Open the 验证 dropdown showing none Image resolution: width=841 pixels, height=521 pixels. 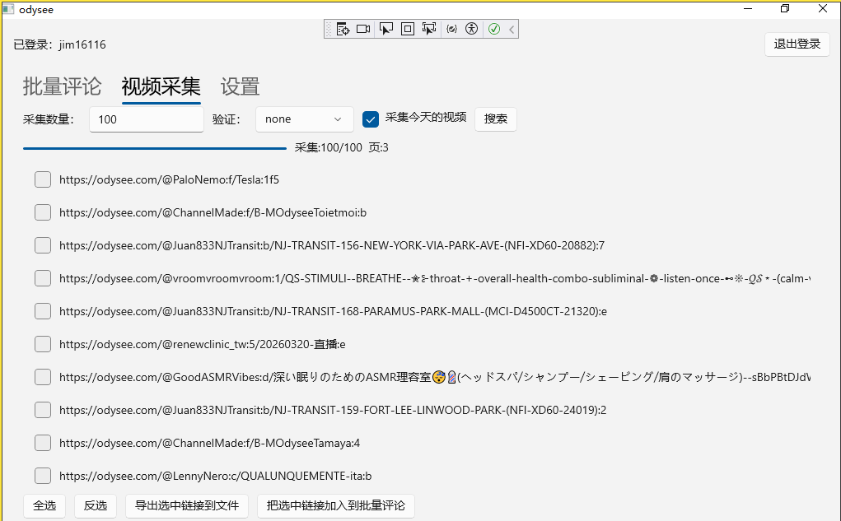[304, 119]
